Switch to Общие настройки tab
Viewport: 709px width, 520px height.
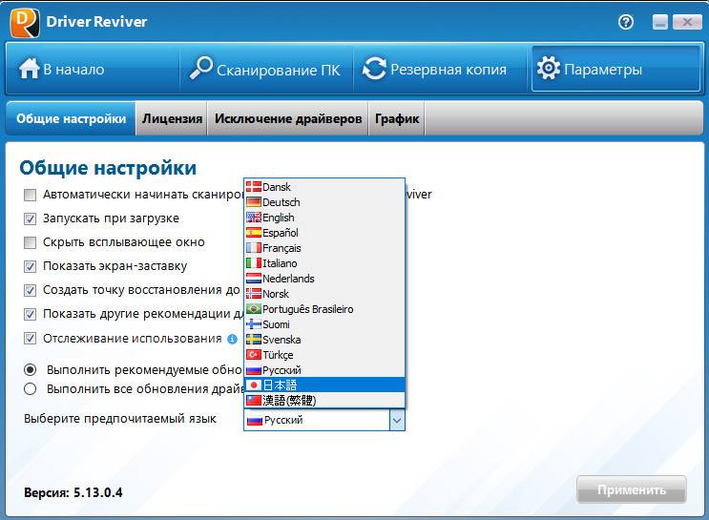tap(71, 118)
